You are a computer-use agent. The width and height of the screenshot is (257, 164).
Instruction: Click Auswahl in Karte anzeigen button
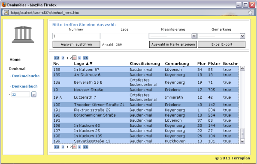coord(173,44)
